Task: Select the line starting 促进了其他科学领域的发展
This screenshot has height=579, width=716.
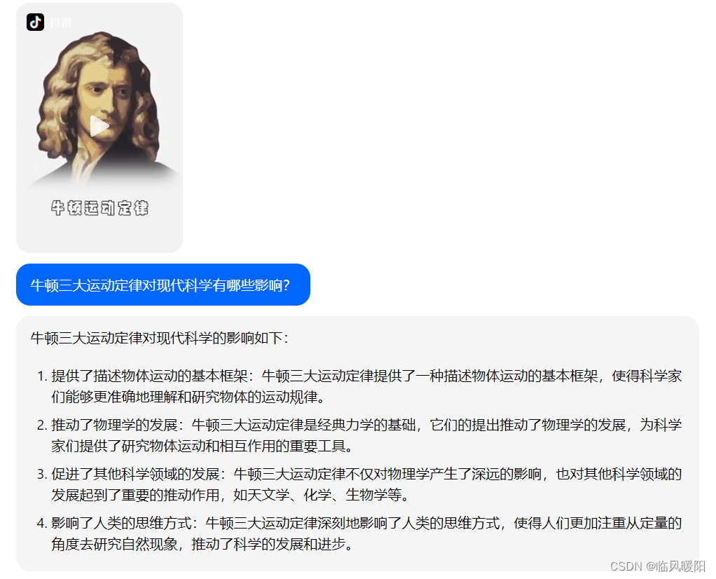Action: click(x=366, y=474)
